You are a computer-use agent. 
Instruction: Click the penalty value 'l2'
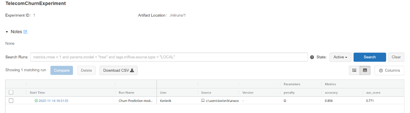[x=285, y=101]
